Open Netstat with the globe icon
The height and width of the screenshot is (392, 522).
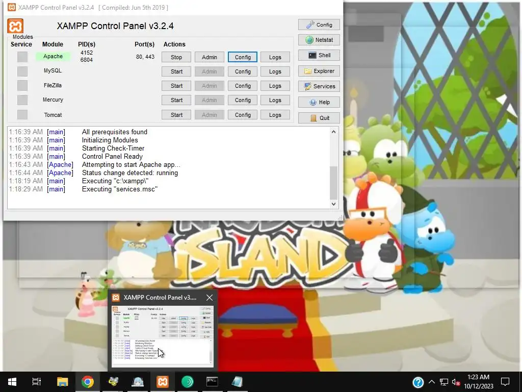[319, 40]
